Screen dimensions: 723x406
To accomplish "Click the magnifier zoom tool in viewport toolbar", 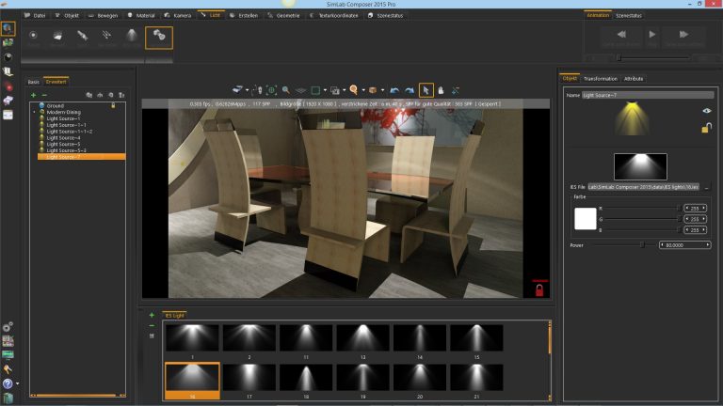I will pos(286,89).
